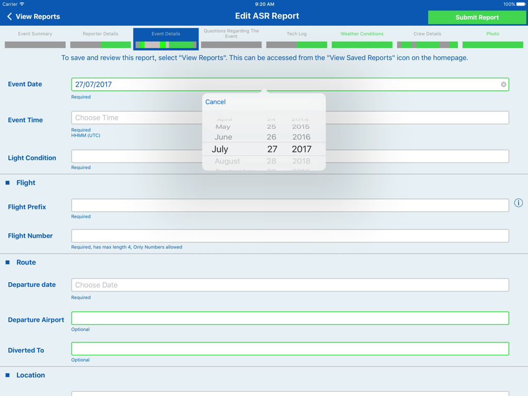
Task: Clear the Event Date field
Action: pyautogui.click(x=503, y=85)
